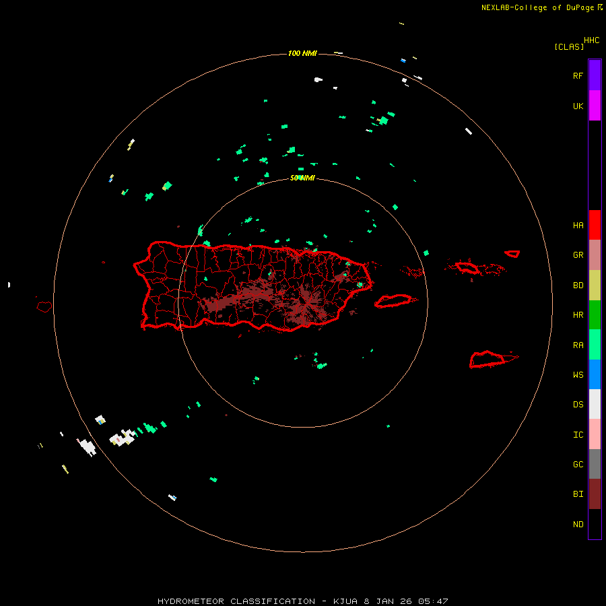Click the magenta UK color swatch
The width and height of the screenshot is (606, 606).
pyautogui.click(x=595, y=106)
